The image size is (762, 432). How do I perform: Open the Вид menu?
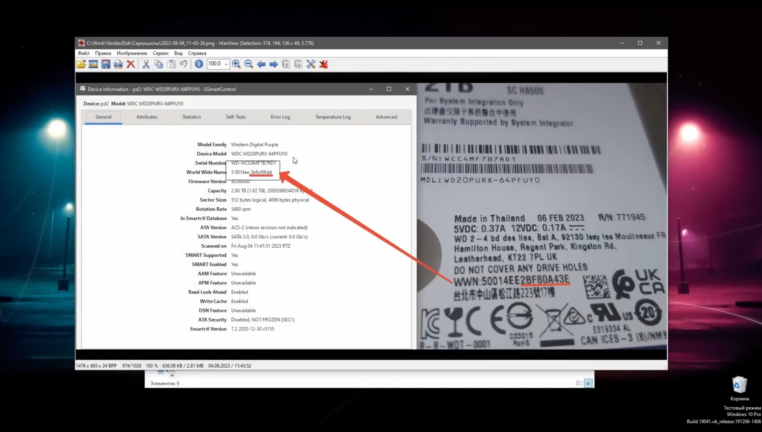pos(178,53)
